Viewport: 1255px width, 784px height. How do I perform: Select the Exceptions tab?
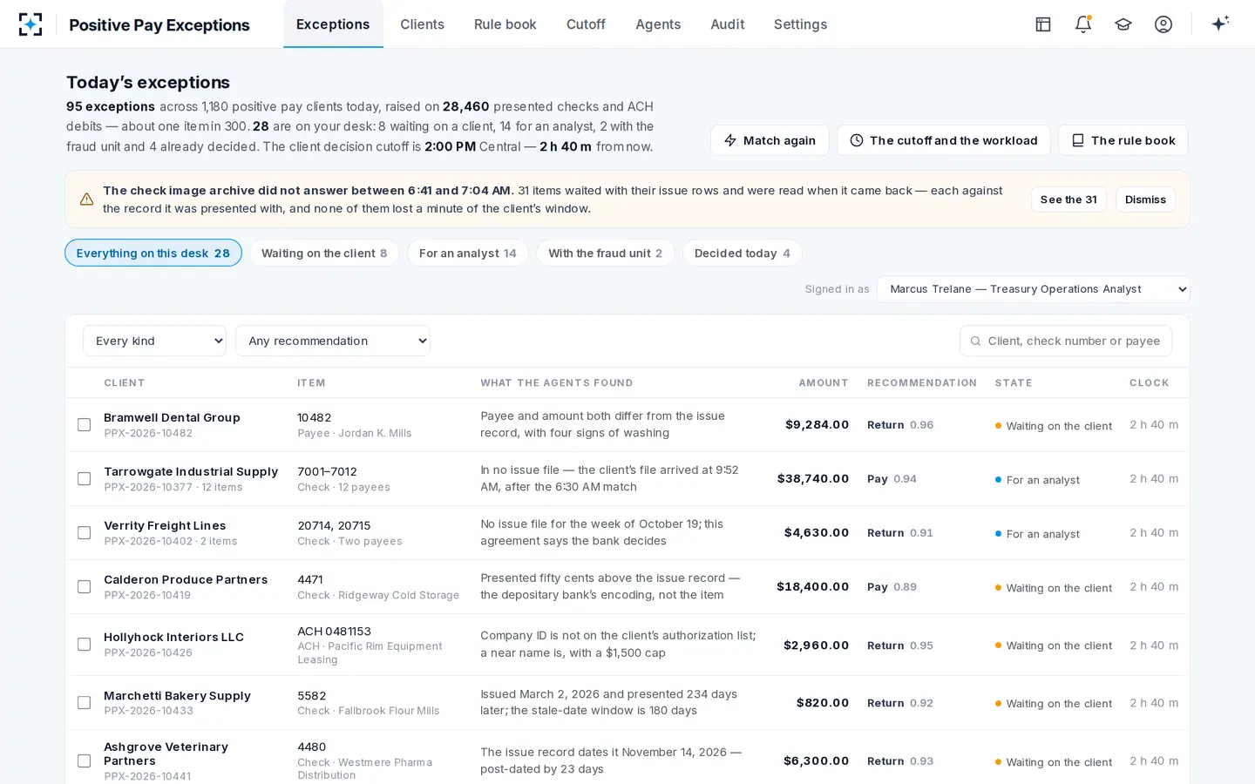(x=333, y=24)
